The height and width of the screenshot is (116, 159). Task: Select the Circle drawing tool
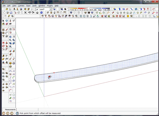tap(3, 33)
